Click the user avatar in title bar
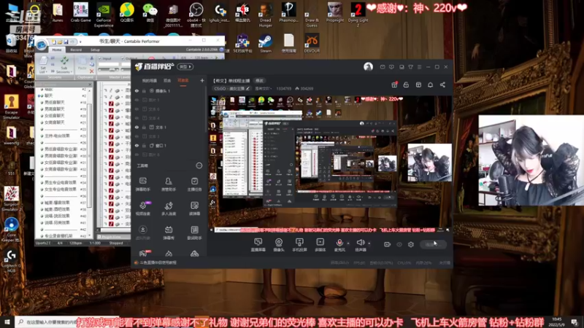Viewport: 584px width, 328px height. [x=368, y=66]
